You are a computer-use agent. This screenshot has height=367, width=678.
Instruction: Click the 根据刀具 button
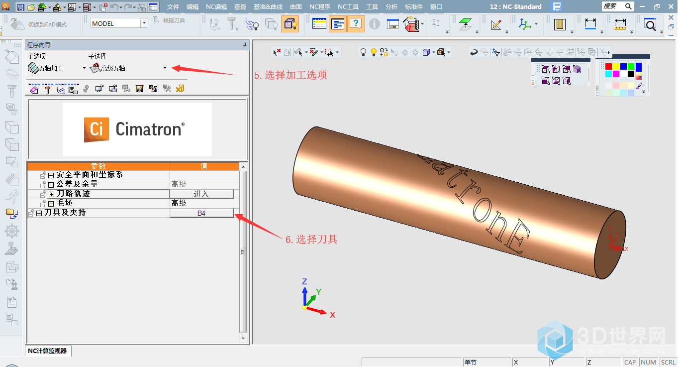(169, 20)
